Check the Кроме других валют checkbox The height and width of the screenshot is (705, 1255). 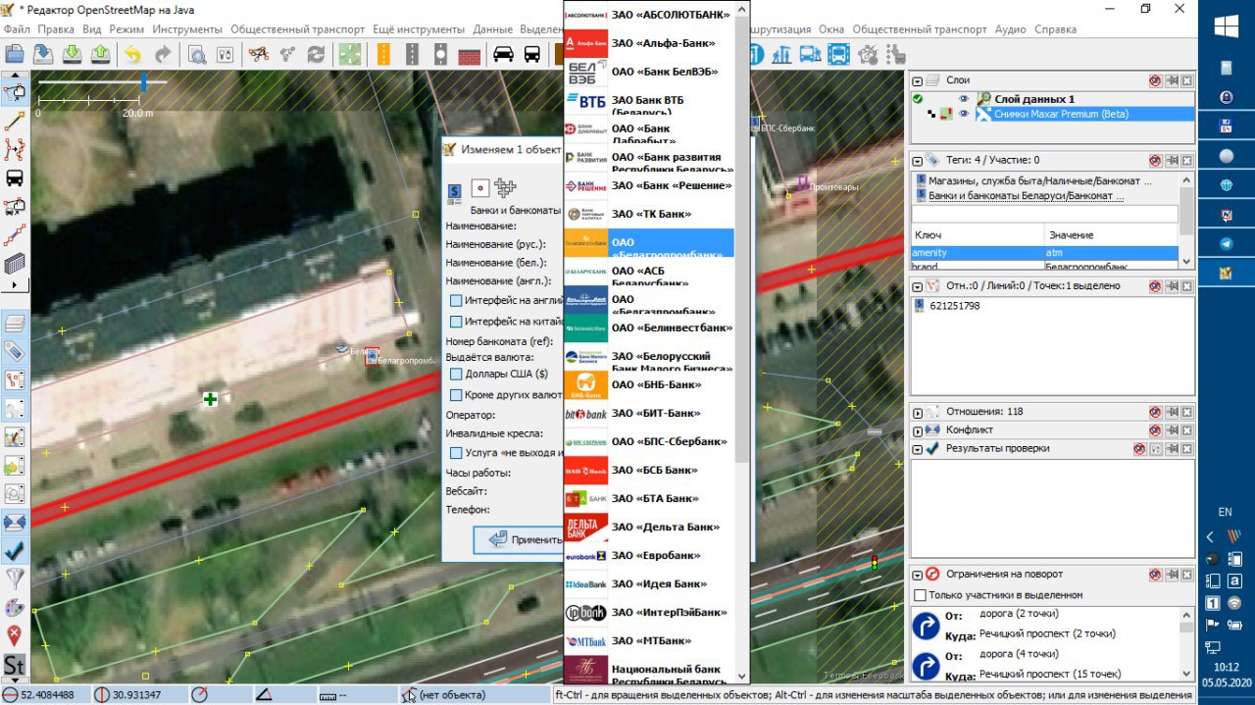(x=456, y=394)
